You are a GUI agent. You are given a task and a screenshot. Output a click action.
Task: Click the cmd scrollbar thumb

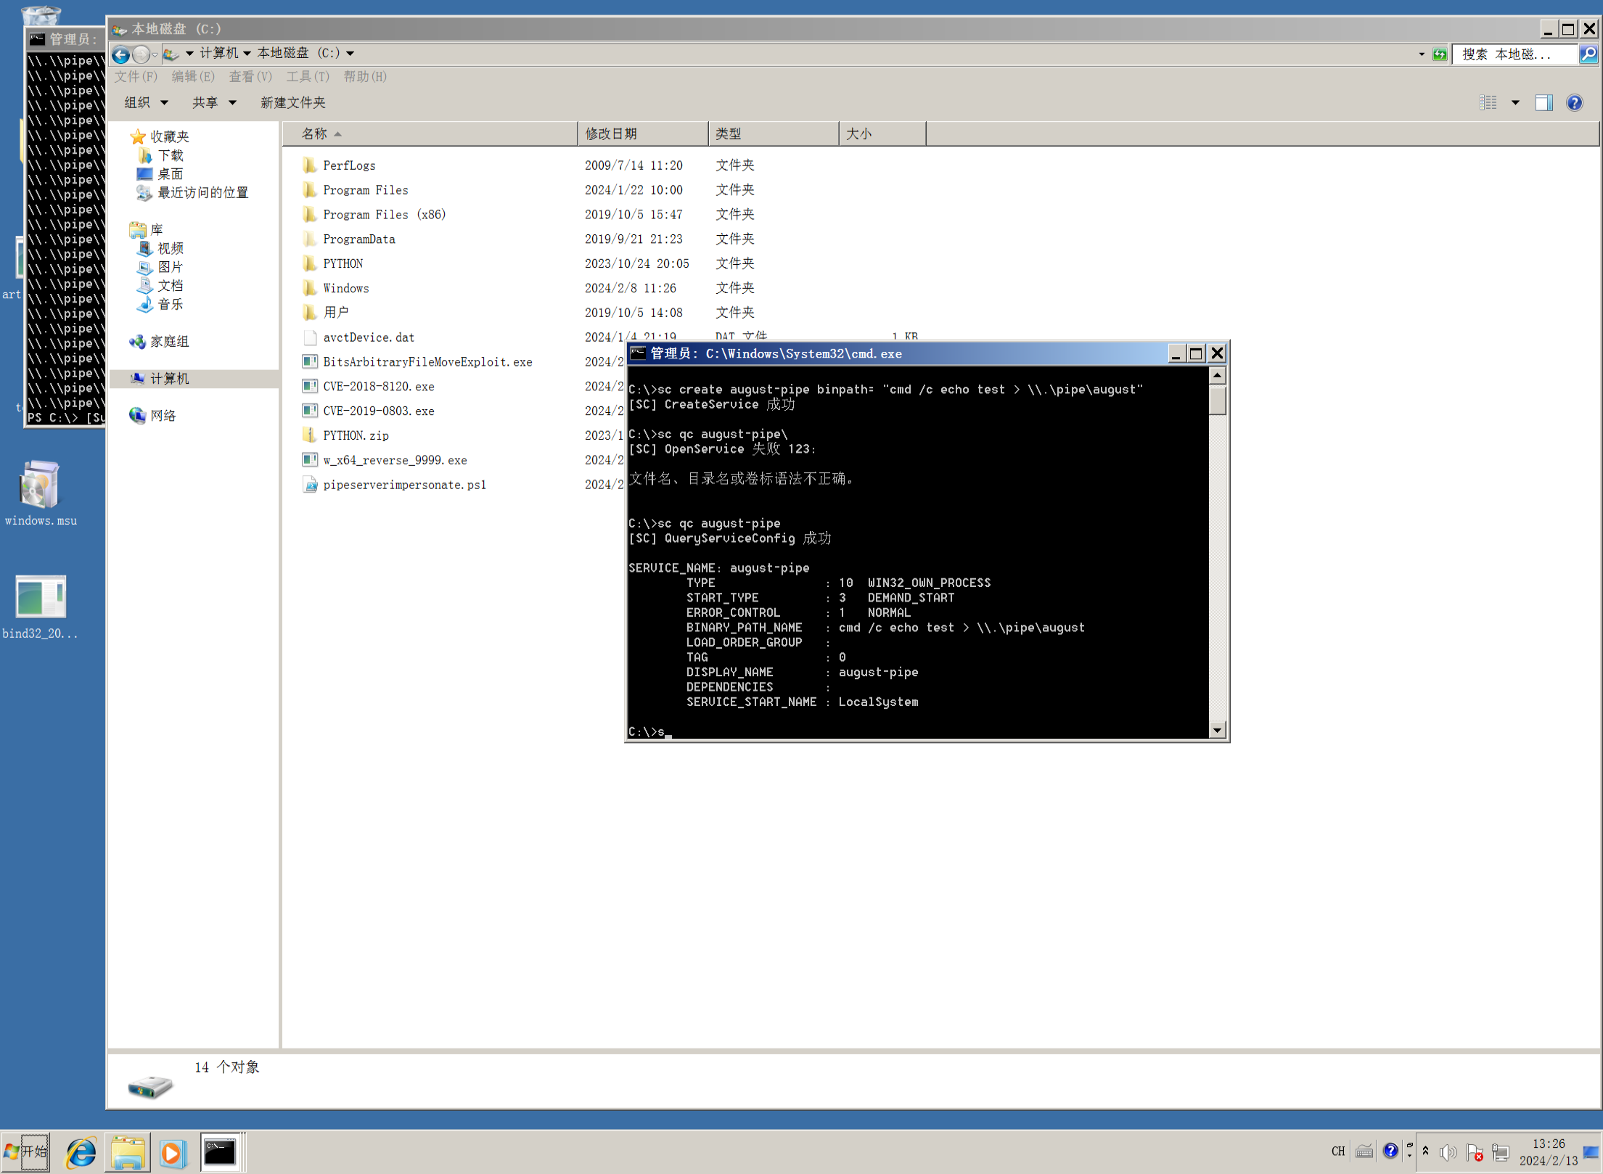1218,401
